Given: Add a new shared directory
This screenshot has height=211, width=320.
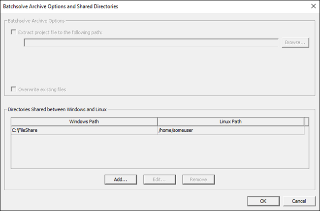Looking at the screenshot, I should (121, 180).
